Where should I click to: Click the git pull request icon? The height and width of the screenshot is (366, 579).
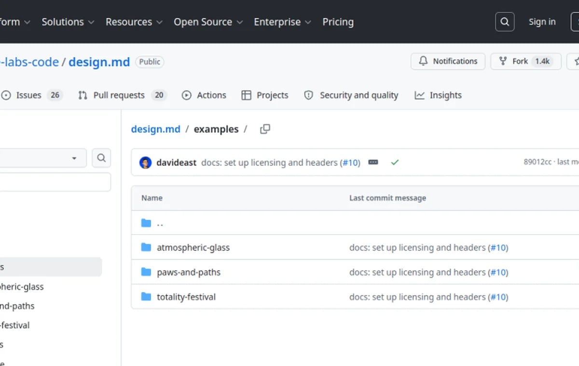click(83, 95)
